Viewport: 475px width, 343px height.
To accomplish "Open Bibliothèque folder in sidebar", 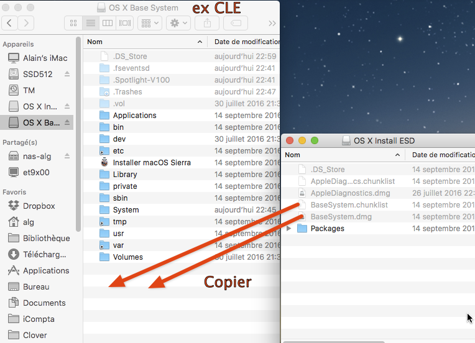I will coord(38,238).
